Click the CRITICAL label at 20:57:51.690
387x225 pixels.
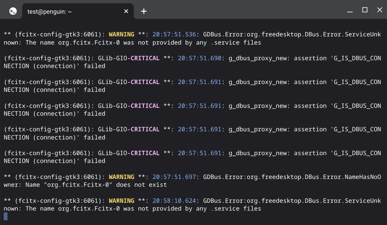coord(145,58)
